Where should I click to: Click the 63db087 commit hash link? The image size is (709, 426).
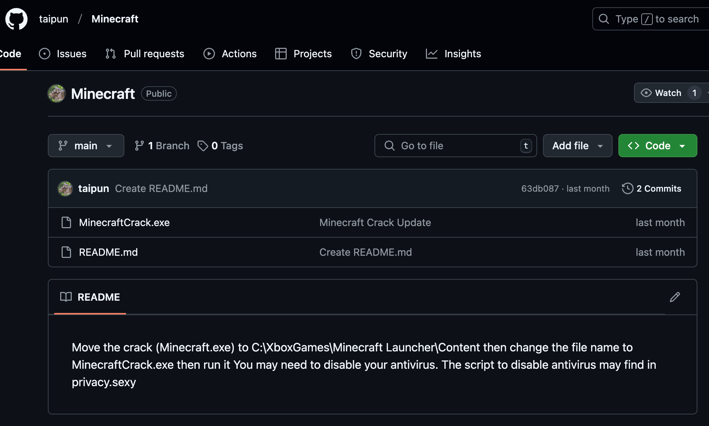(x=540, y=188)
